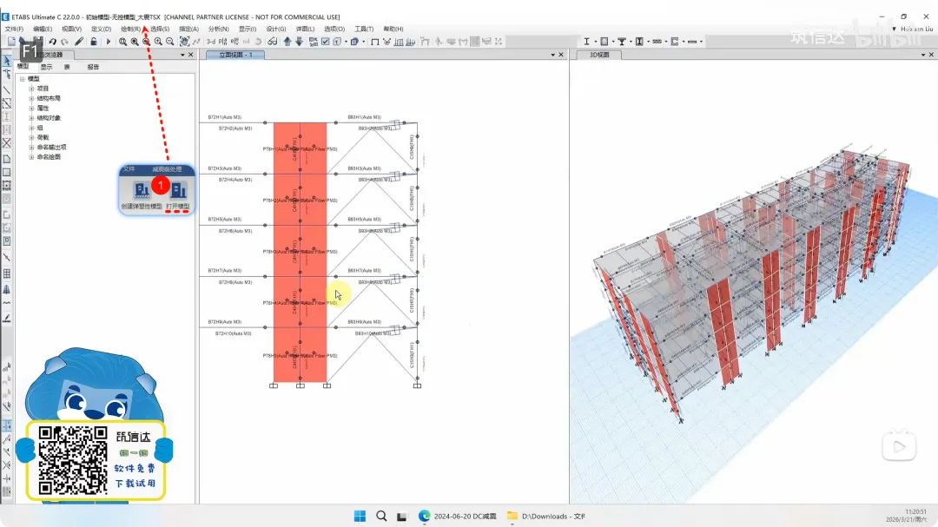Move up in story list
Screen dimensions: 938x527
[x=287, y=42]
